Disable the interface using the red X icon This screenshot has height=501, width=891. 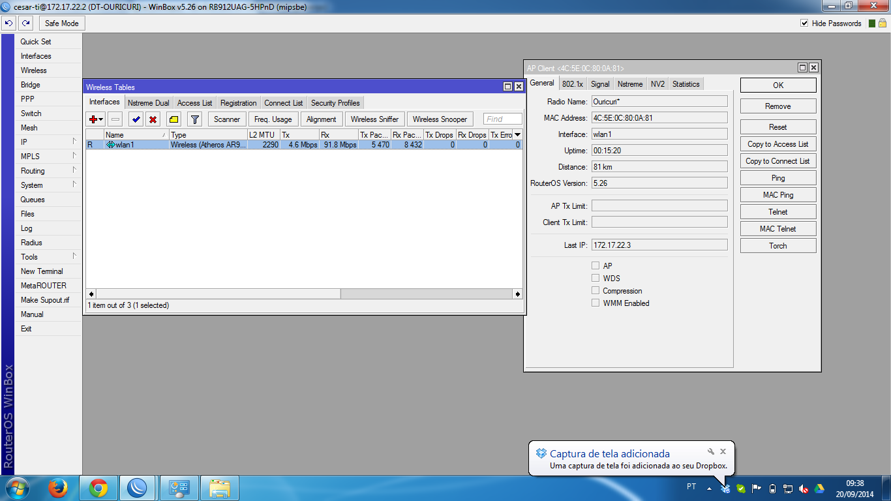click(x=153, y=119)
